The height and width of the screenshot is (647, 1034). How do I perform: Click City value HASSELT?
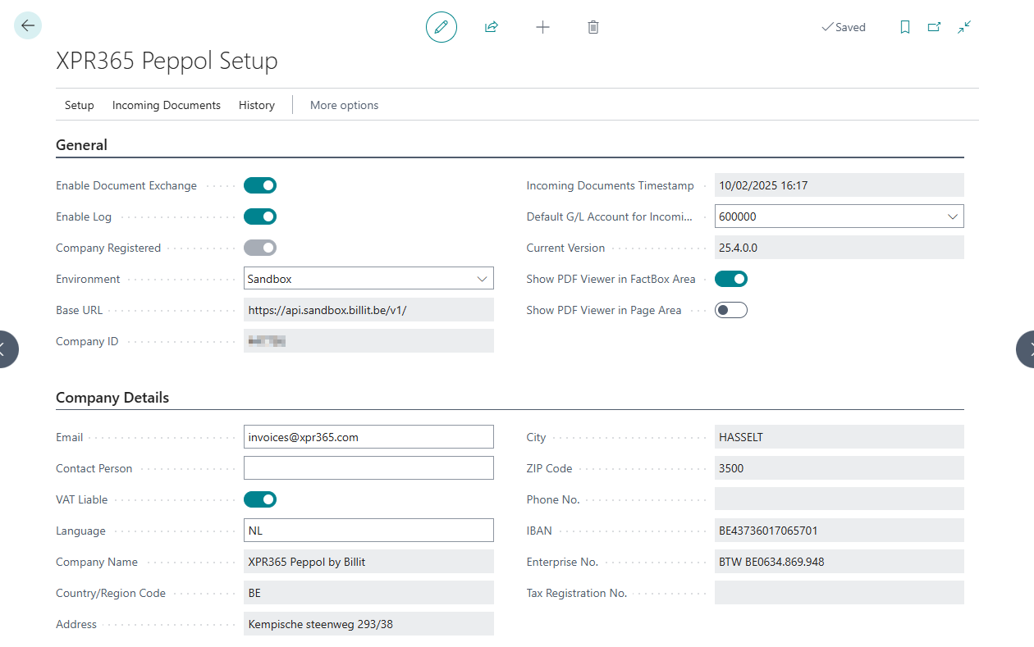pos(839,437)
